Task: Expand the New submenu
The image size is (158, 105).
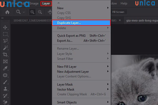Action: [81, 8]
